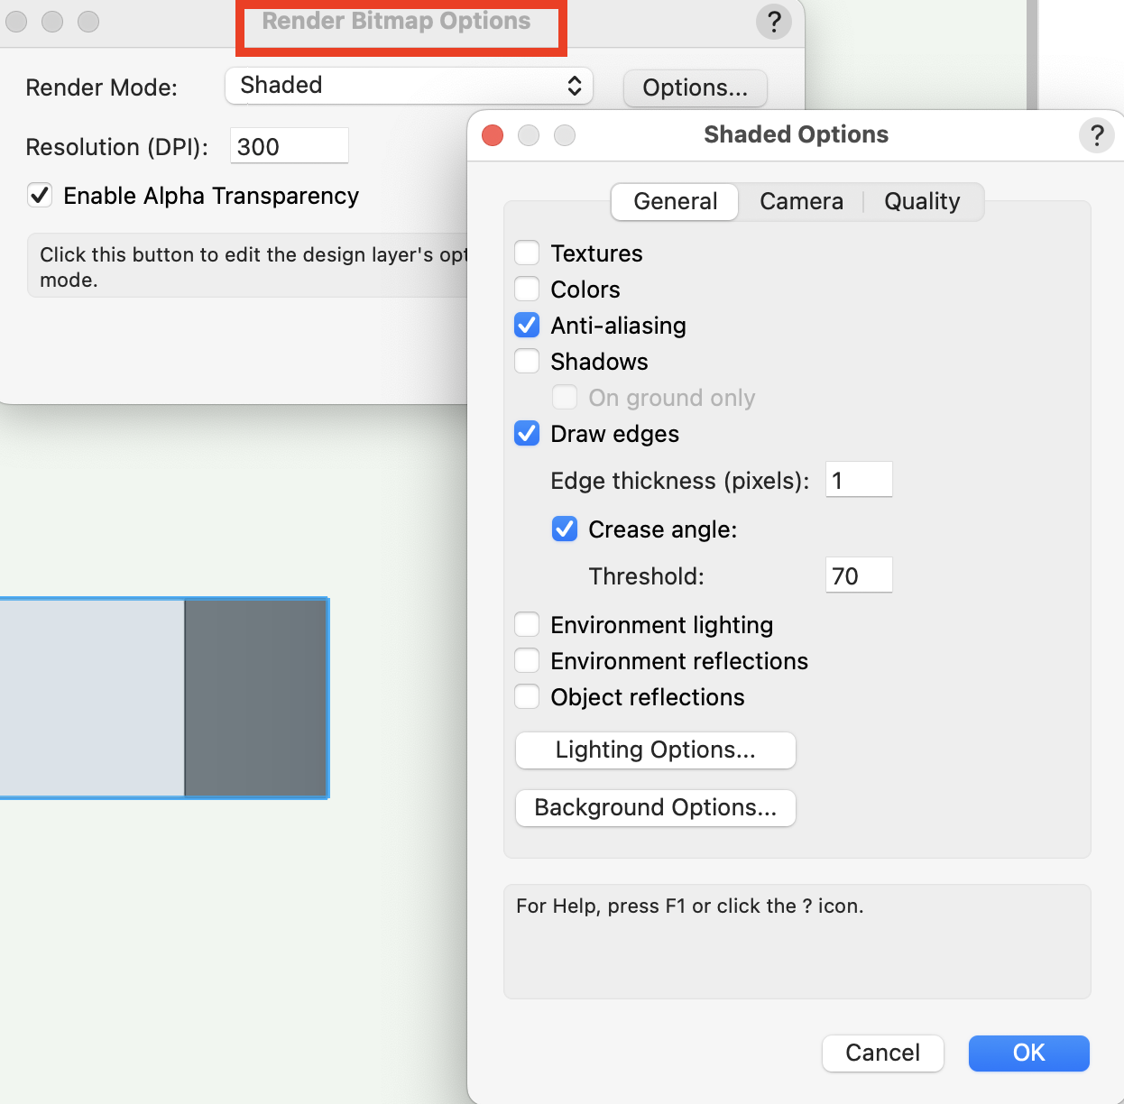Click the Resolution DPI input field
This screenshot has width=1124, height=1104.
click(x=289, y=146)
